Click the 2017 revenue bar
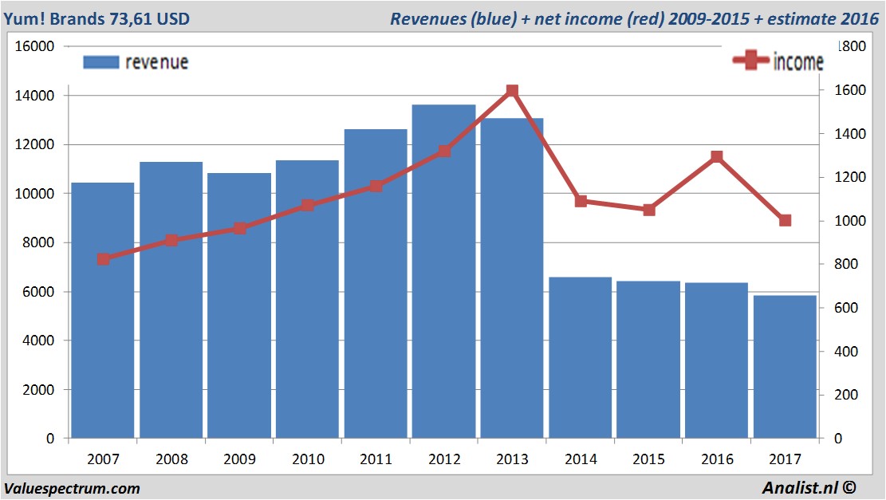The height and width of the screenshot is (500, 886). pos(785,367)
